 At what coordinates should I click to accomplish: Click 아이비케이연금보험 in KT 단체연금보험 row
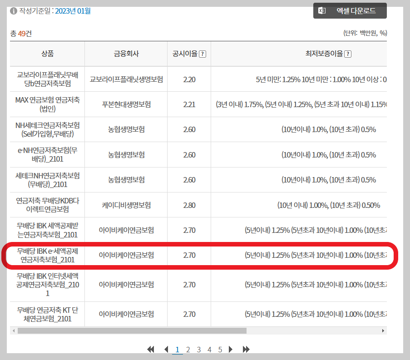[x=126, y=314]
